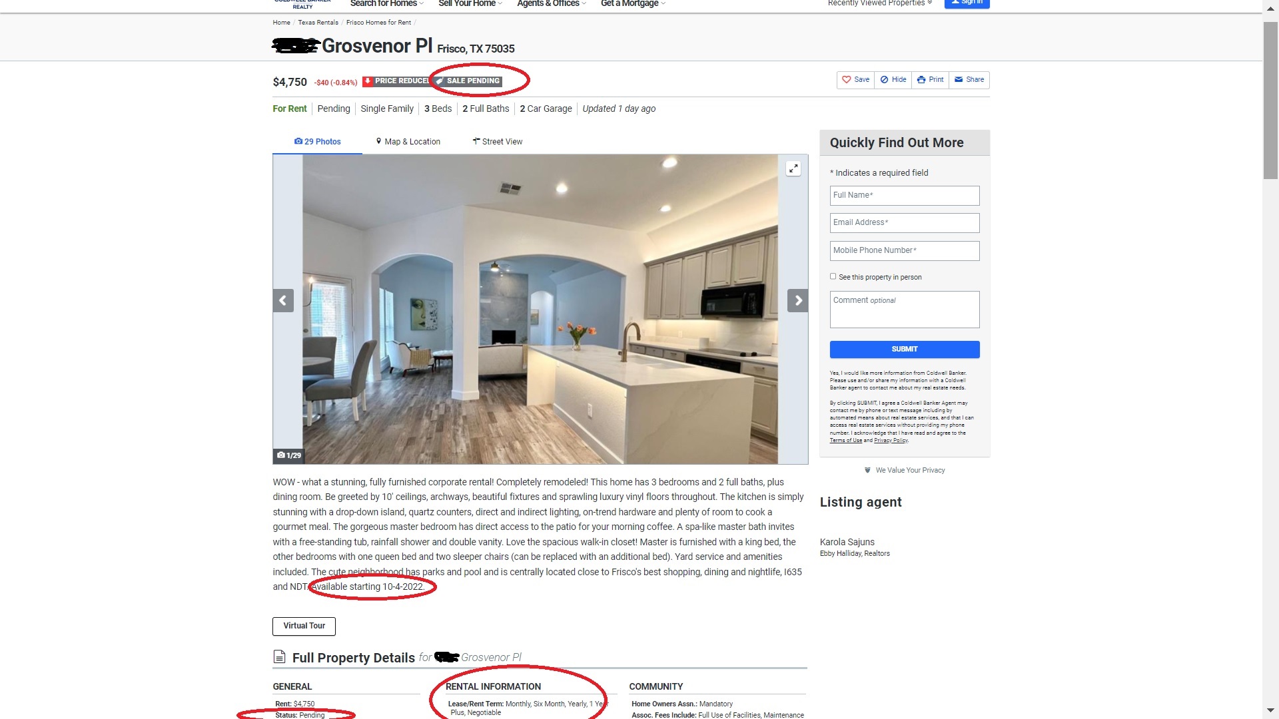
Task: Open the Virtual Tour button
Action: point(303,626)
